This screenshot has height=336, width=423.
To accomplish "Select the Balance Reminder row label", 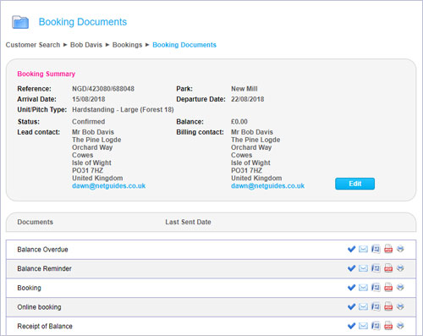I will click(44, 268).
